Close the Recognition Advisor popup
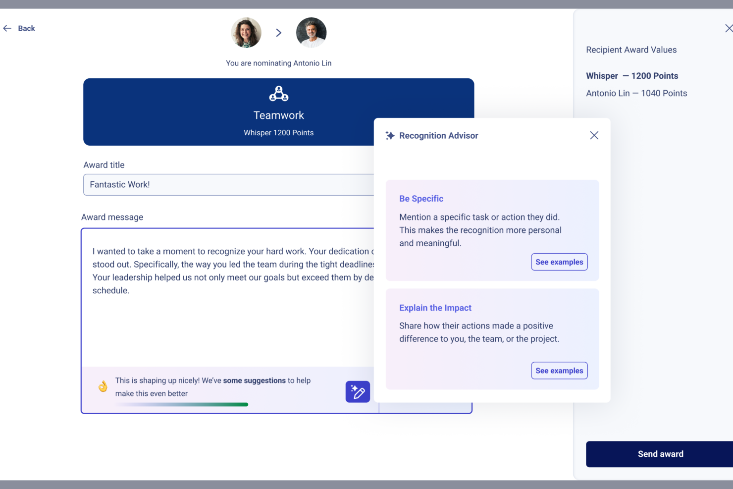Viewport: 733px width, 489px height. tap(594, 136)
